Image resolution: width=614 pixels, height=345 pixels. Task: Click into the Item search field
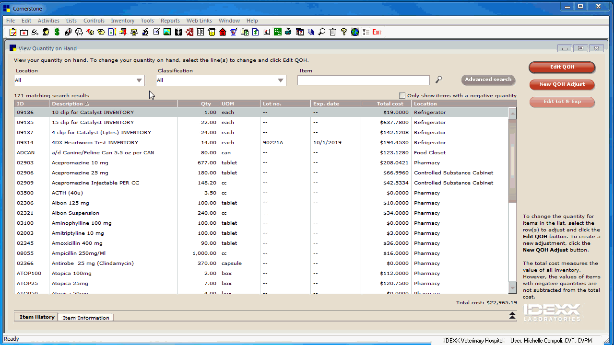(x=363, y=80)
